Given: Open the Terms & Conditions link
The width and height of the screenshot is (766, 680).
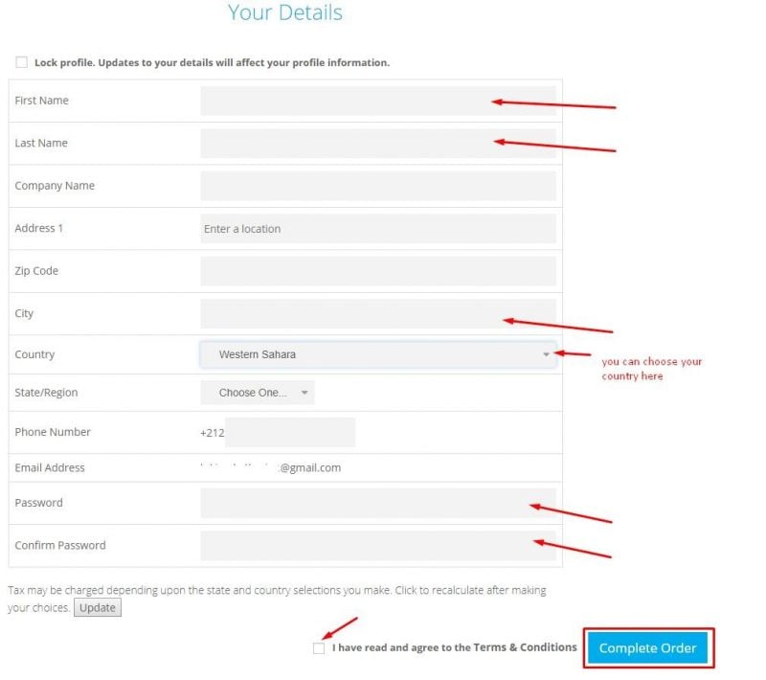Looking at the screenshot, I should coord(528,647).
